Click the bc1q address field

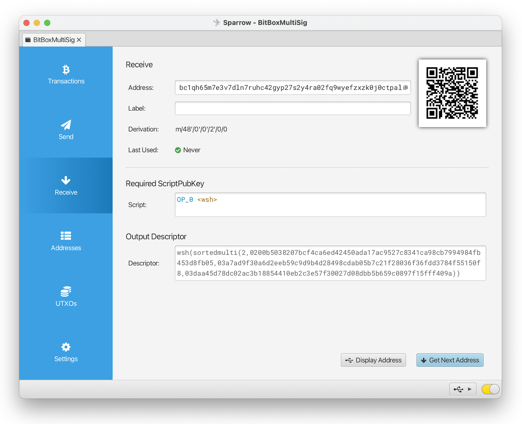click(x=293, y=88)
